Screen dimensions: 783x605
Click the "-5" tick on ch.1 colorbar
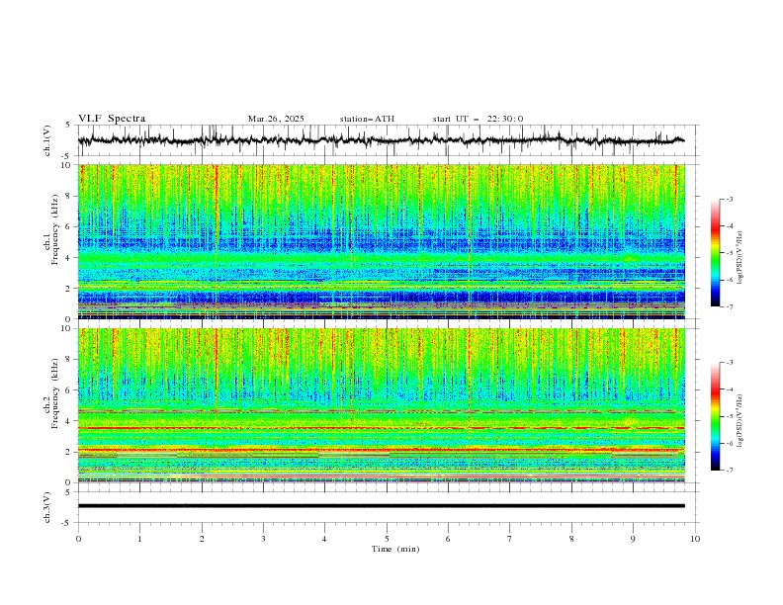tap(729, 253)
